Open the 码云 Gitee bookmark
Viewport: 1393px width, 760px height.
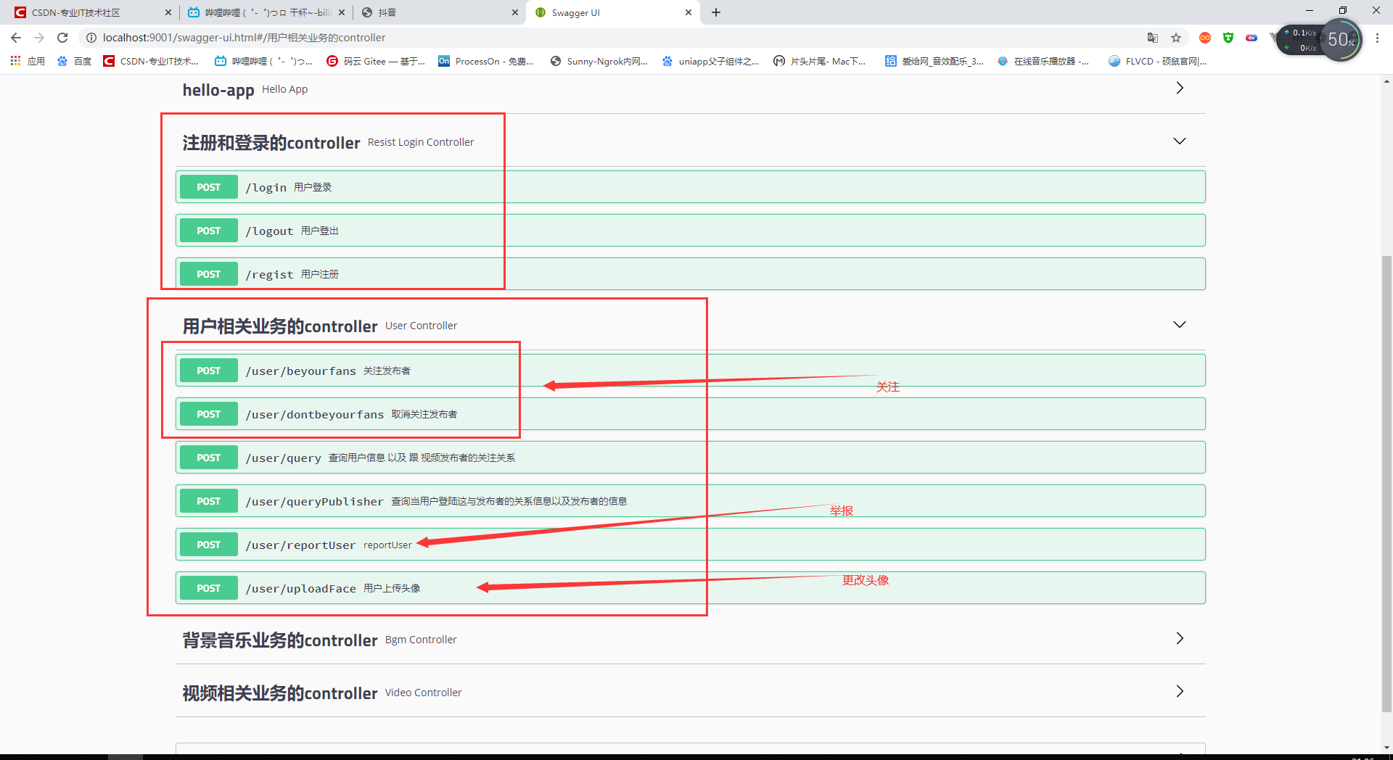click(x=376, y=61)
